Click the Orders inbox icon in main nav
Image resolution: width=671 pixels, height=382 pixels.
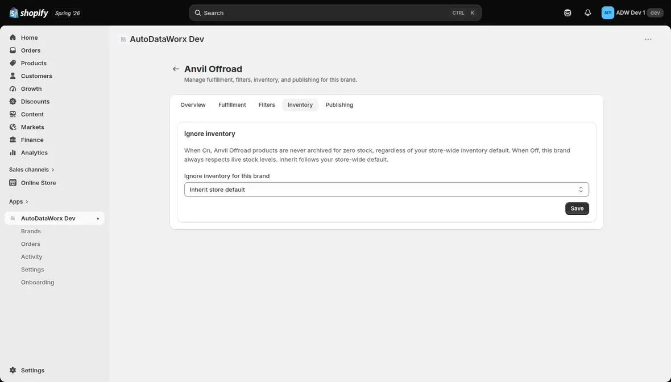[13, 51]
